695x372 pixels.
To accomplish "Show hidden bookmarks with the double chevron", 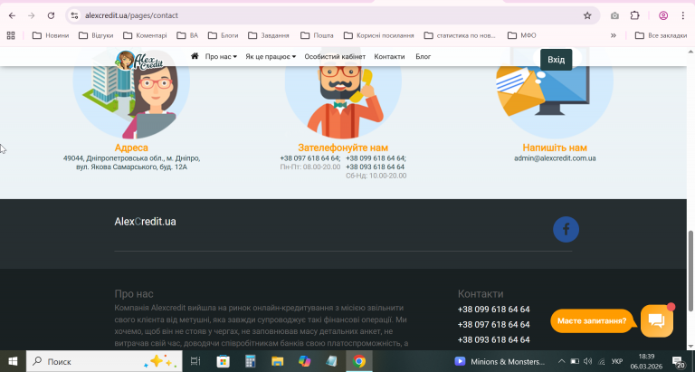I will point(613,35).
